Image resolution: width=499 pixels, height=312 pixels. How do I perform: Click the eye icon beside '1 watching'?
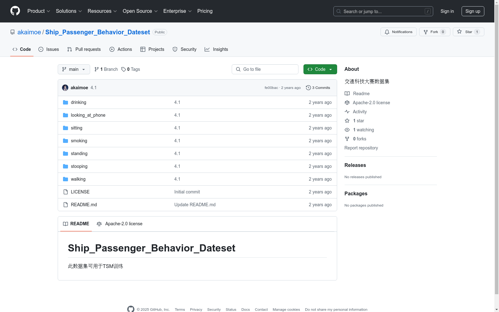pos(347,130)
